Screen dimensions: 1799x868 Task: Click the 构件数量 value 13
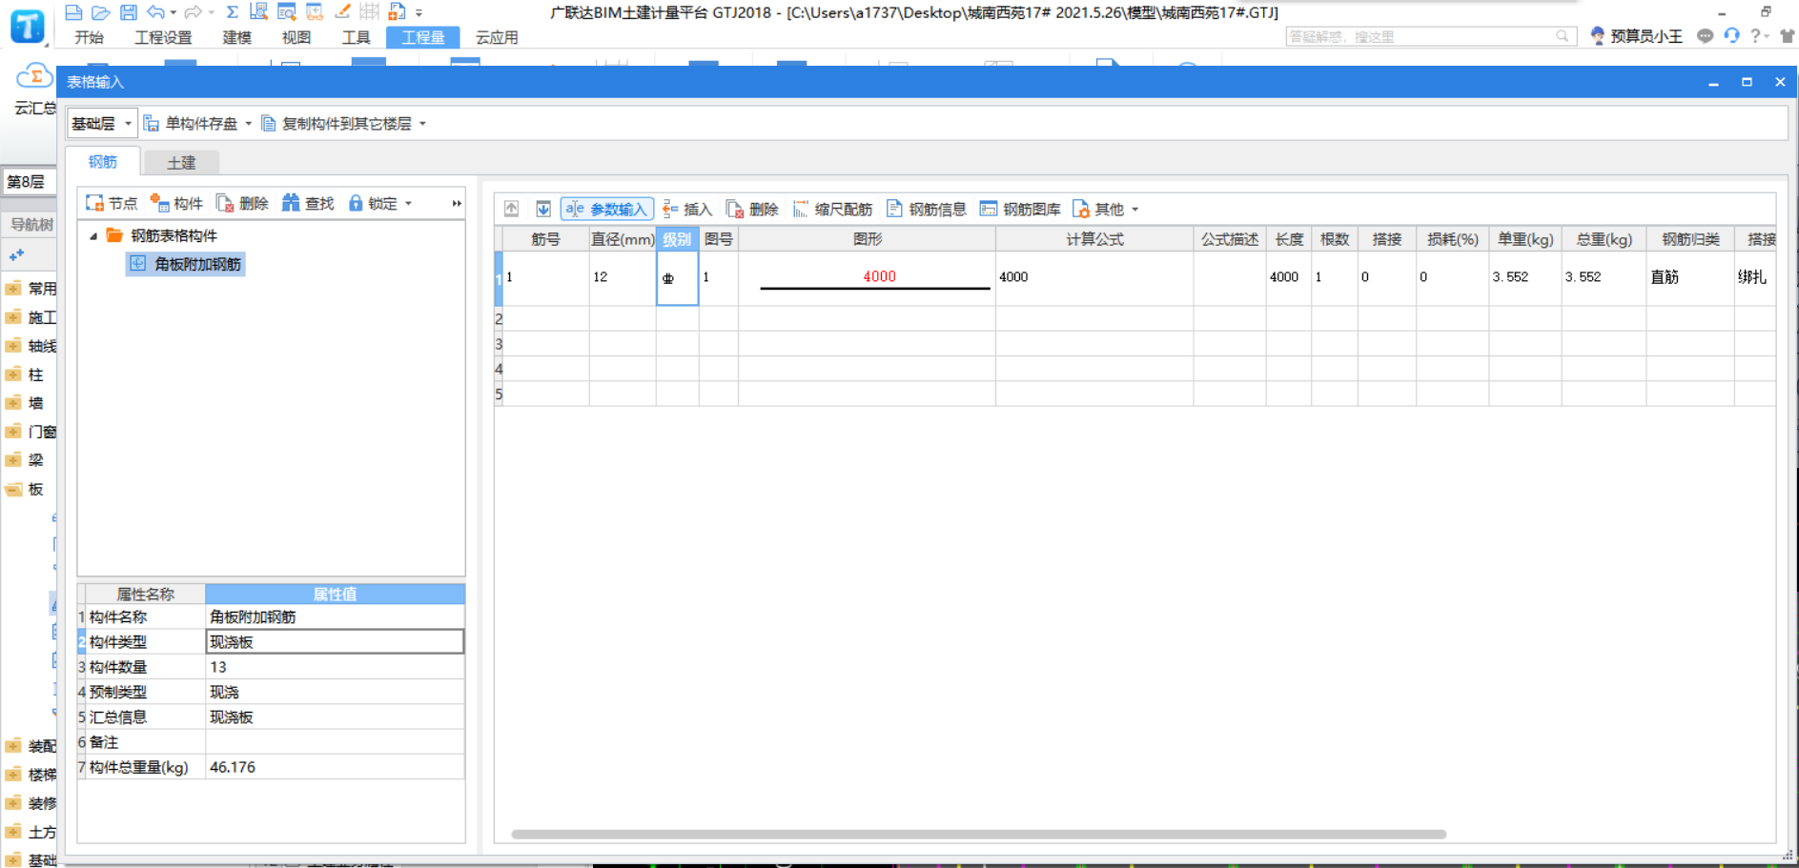(335, 667)
